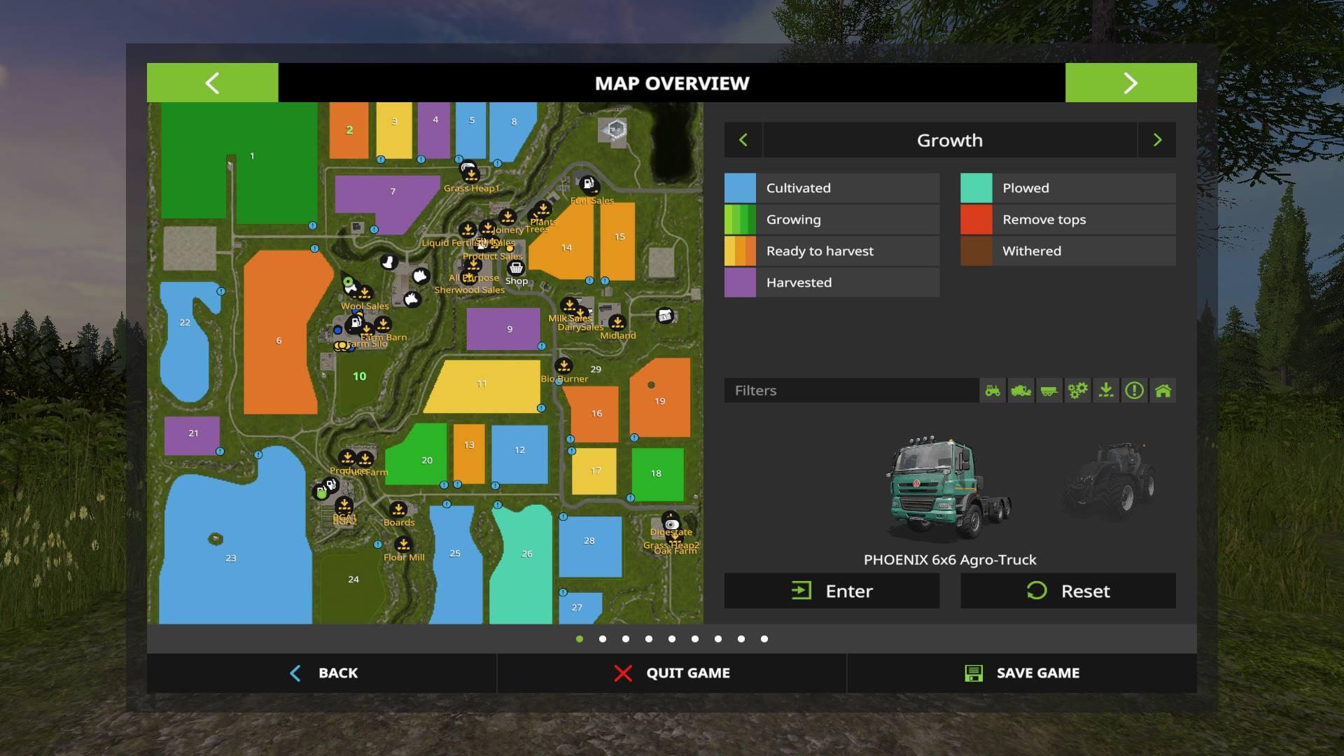
Task: Open previous menu page with left arrow
Action: tap(212, 83)
